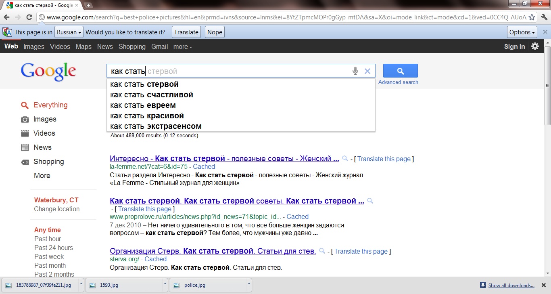Open dropdown arrow for police.jpg download
The width and height of the screenshot is (551, 294).
click(249, 284)
